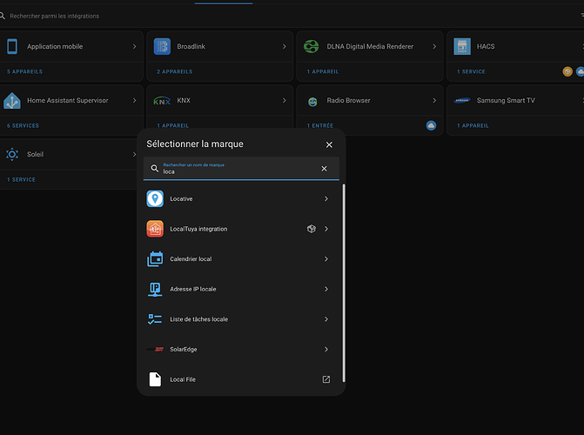The height and width of the screenshot is (435, 584).
Task: Click the HACS card title
Action: 486,47
